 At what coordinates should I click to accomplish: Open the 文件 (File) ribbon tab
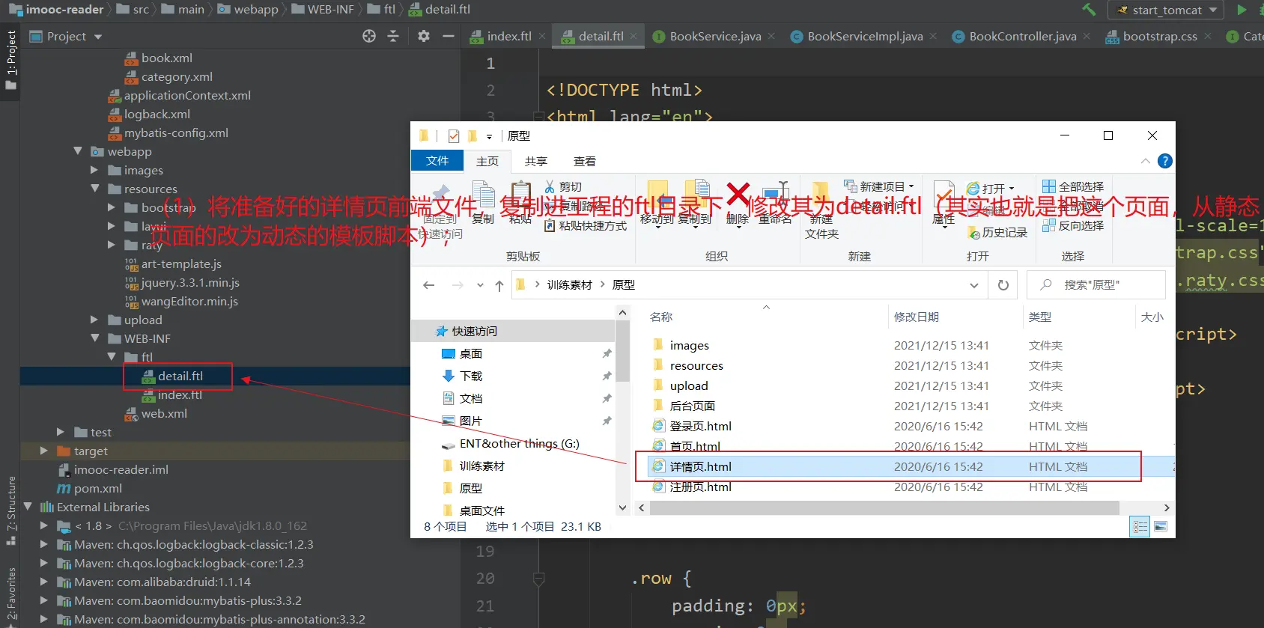[x=437, y=161]
